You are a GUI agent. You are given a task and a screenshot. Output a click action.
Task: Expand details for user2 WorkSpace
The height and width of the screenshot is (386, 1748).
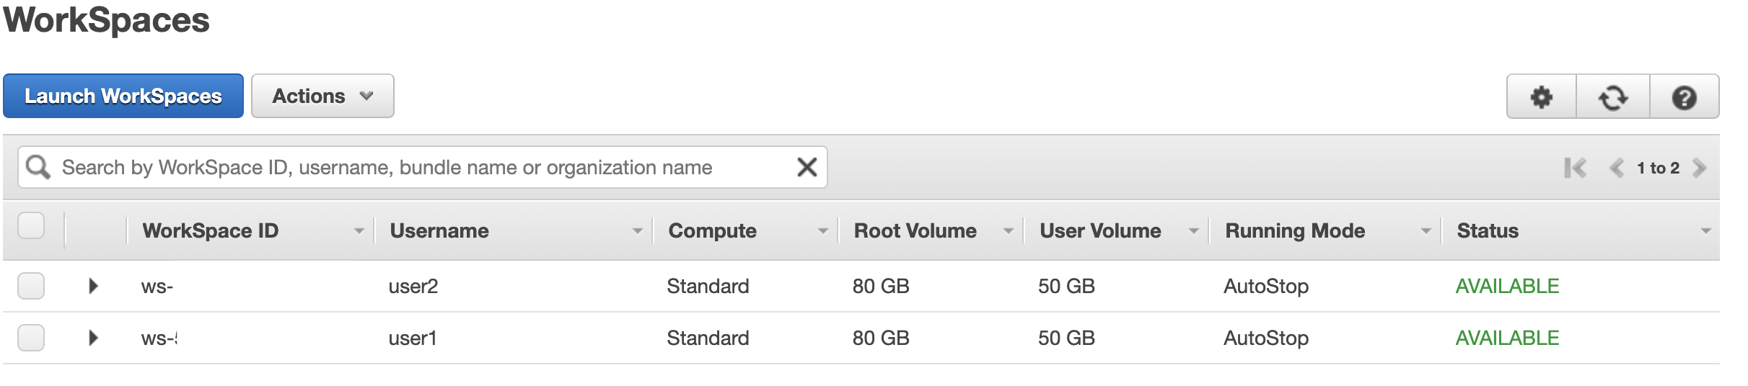pyautogui.click(x=93, y=286)
